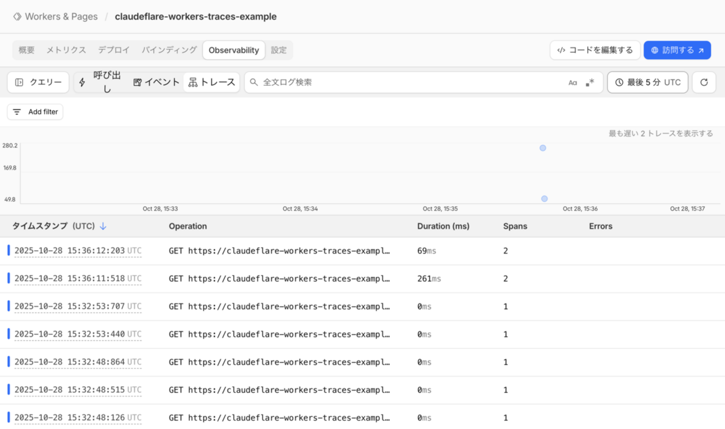This screenshot has width=725, height=429.
Task: Click the lower trace dot on the chart
Action: click(x=544, y=199)
